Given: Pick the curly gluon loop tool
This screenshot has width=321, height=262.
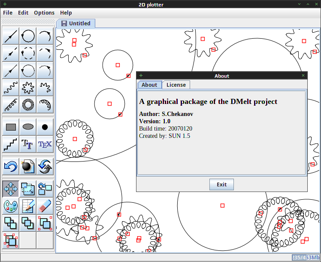Looking at the screenshot, I should pos(28,105).
